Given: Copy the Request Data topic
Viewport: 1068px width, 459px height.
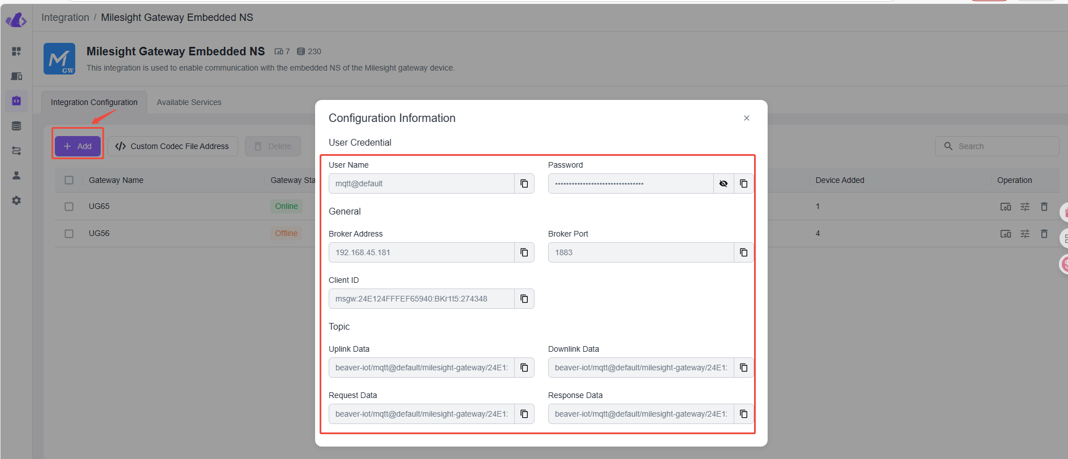Looking at the screenshot, I should click(524, 414).
